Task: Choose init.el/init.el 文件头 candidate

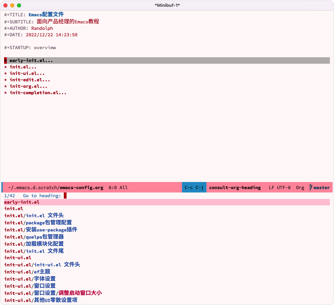Action: [x=34, y=216]
